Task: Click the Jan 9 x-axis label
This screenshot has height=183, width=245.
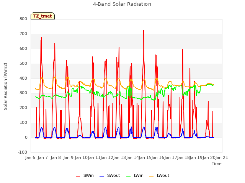Action: [68, 157]
